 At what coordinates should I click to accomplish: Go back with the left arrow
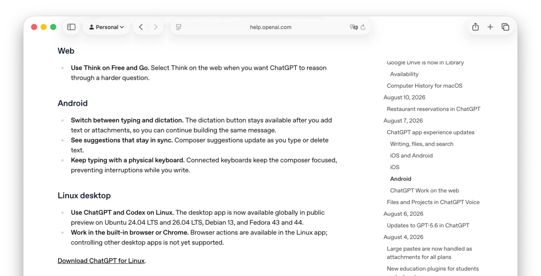(x=141, y=27)
